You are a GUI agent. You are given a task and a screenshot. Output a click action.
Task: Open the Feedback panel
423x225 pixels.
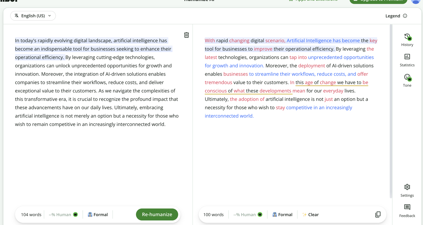[407, 211]
